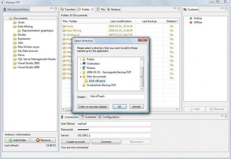Click the Public folder icon in dialog

pos(84,59)
